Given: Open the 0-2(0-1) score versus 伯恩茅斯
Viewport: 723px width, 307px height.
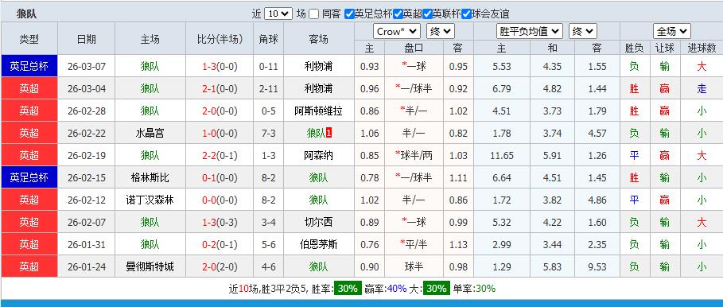Looking at the screenshot, I should [x=220, y=244].
